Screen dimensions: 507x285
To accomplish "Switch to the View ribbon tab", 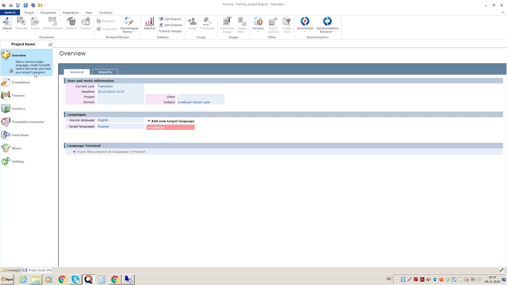I will tap(89, 13).
